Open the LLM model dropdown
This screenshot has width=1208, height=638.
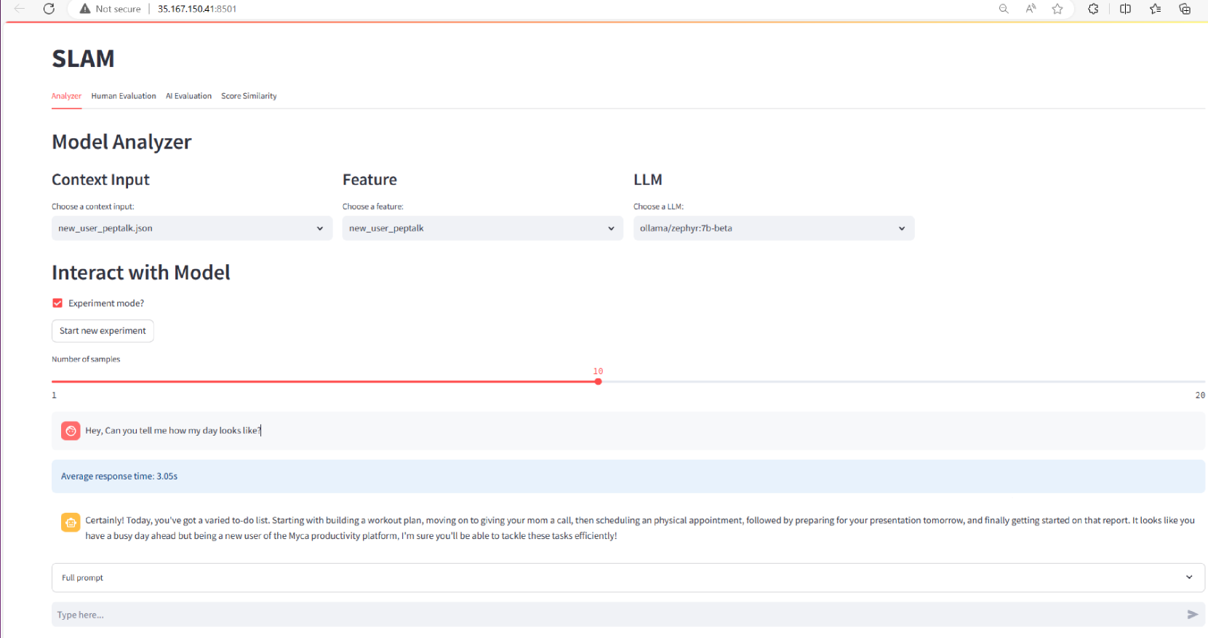[773, 228]
